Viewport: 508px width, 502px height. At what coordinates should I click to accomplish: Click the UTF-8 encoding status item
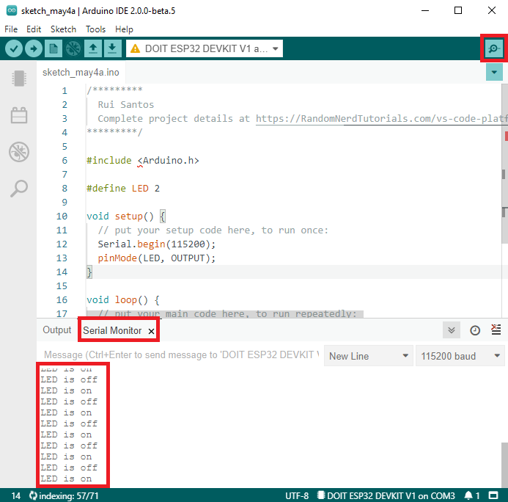coord(297,495)
